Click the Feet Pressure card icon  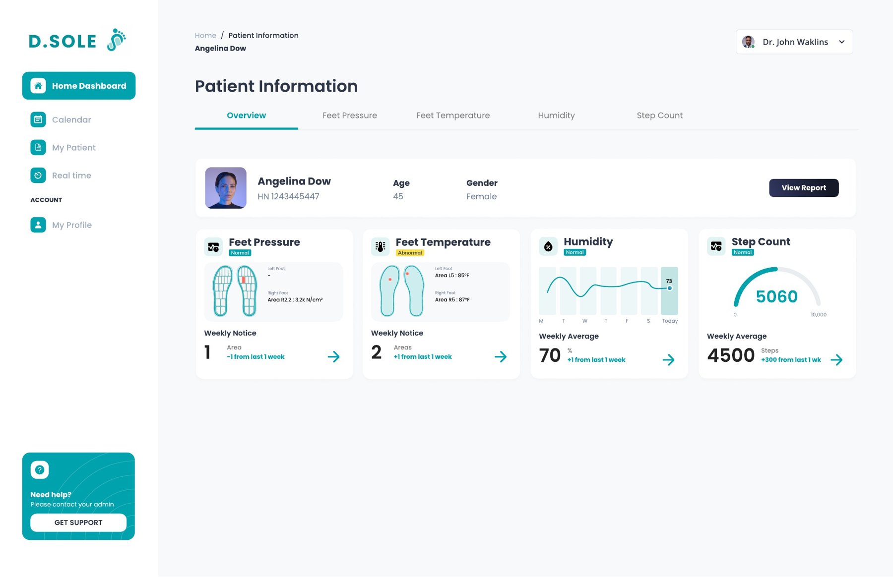point(213,247)
